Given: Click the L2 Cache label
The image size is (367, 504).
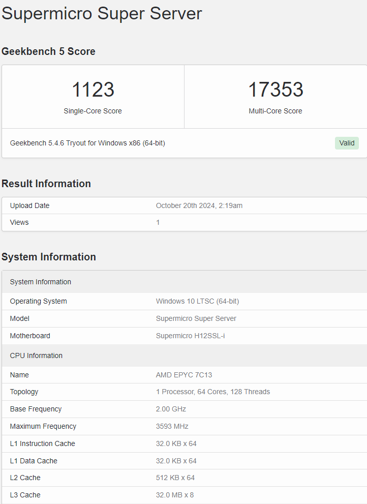Looking at the screenshot, I should click(x=25, y=478).
